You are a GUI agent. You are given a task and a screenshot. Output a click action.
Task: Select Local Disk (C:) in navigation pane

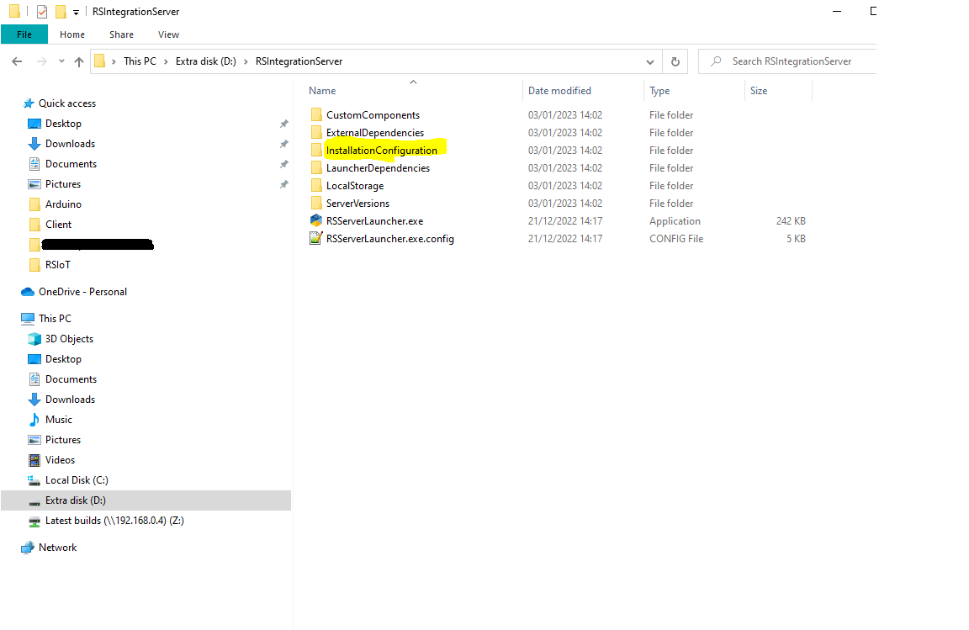77,480
